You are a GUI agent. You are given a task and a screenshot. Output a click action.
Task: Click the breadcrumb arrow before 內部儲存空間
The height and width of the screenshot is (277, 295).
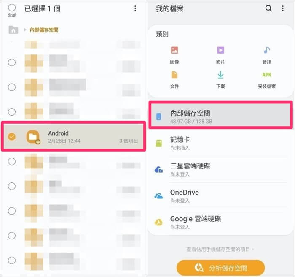pos(25,30)
